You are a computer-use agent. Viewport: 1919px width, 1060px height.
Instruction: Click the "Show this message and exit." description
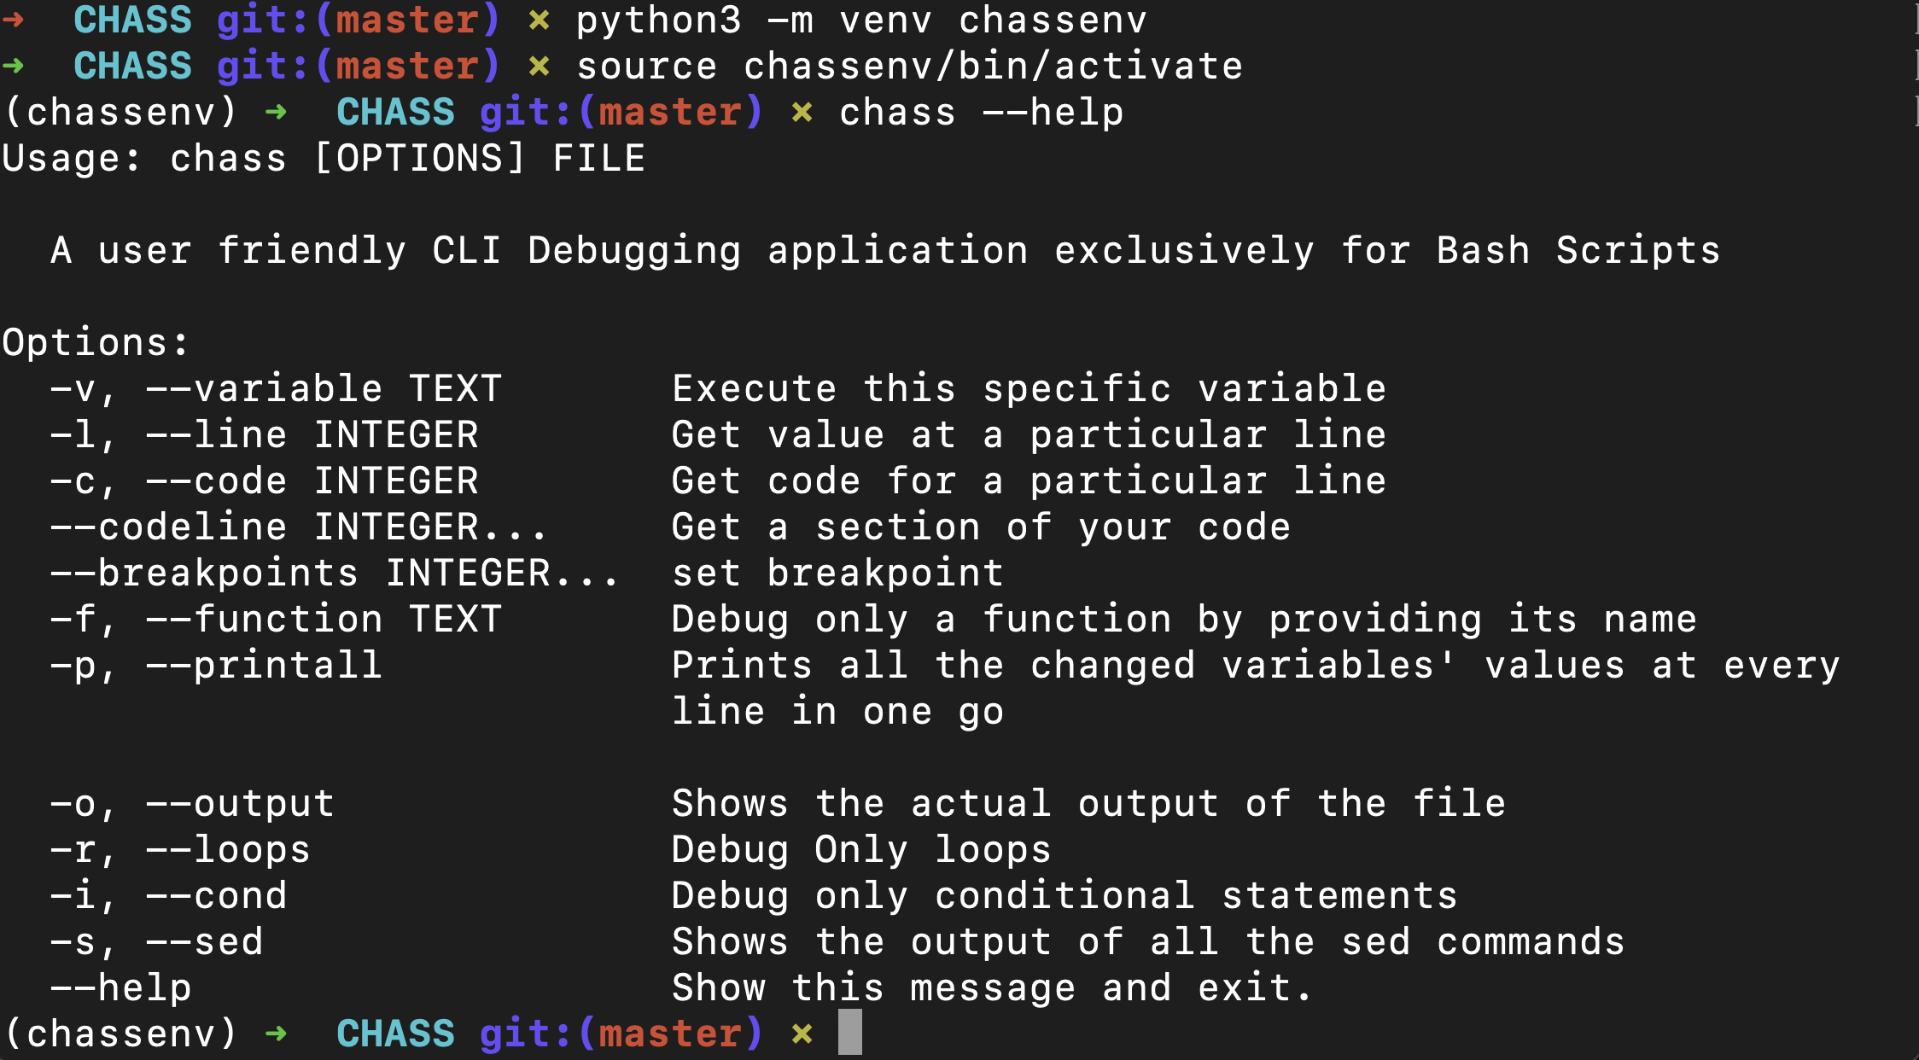pyautogui.click(x=992, y=988)
